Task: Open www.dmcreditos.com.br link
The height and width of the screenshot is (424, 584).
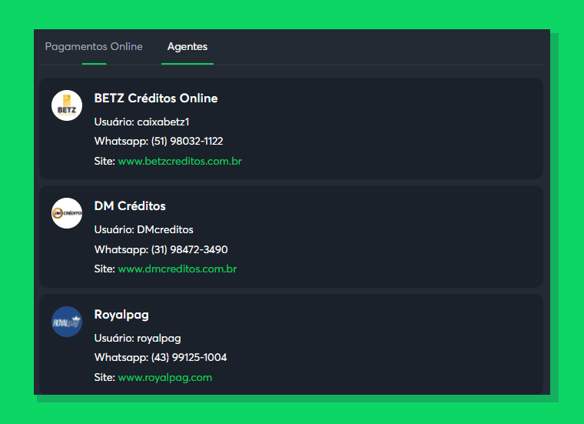Action: point(178,269)
